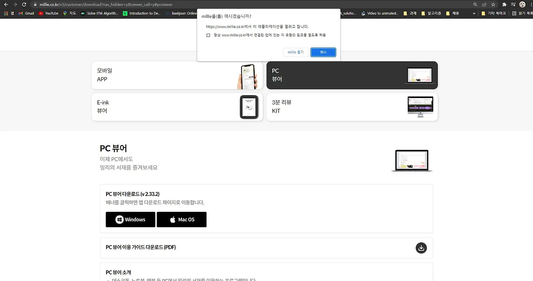The image size is (533, 281).
Task: Select the 3분 리뷰 KIT tab card
Action: (352, 107)
